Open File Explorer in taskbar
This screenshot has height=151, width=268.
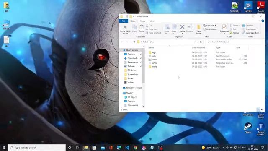(x=86, y=148)
